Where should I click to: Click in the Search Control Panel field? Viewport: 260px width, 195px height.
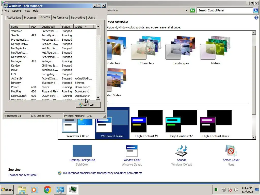225,10
